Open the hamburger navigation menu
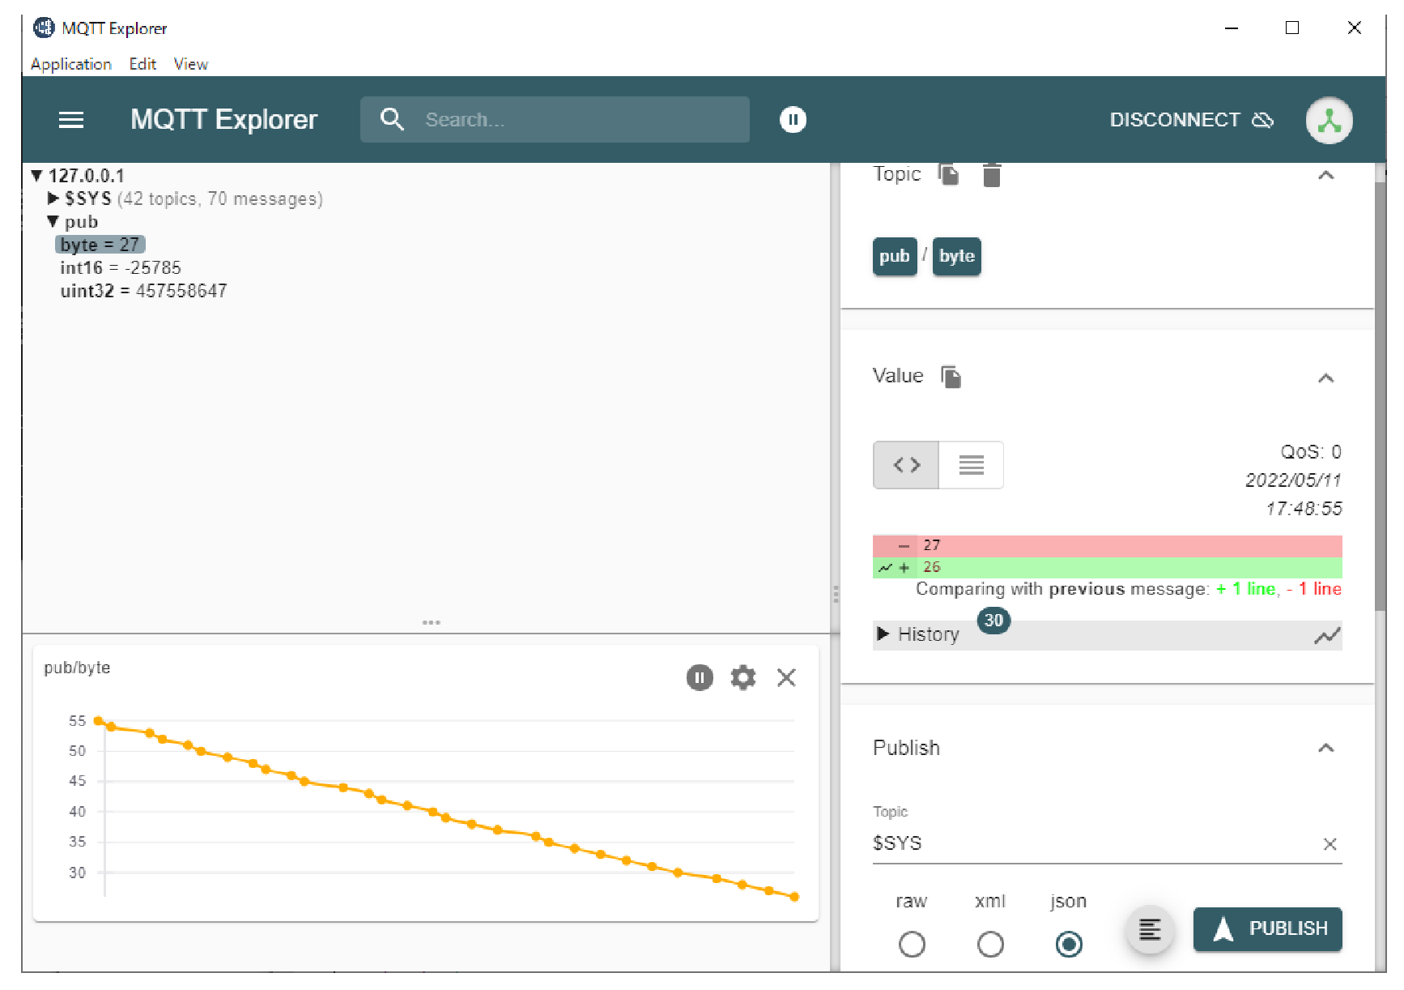 coord(71,120)
